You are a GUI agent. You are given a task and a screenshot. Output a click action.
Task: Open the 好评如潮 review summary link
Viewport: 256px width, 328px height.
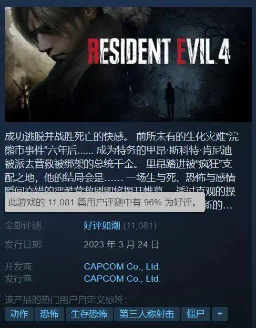click(x=102, y=226)
